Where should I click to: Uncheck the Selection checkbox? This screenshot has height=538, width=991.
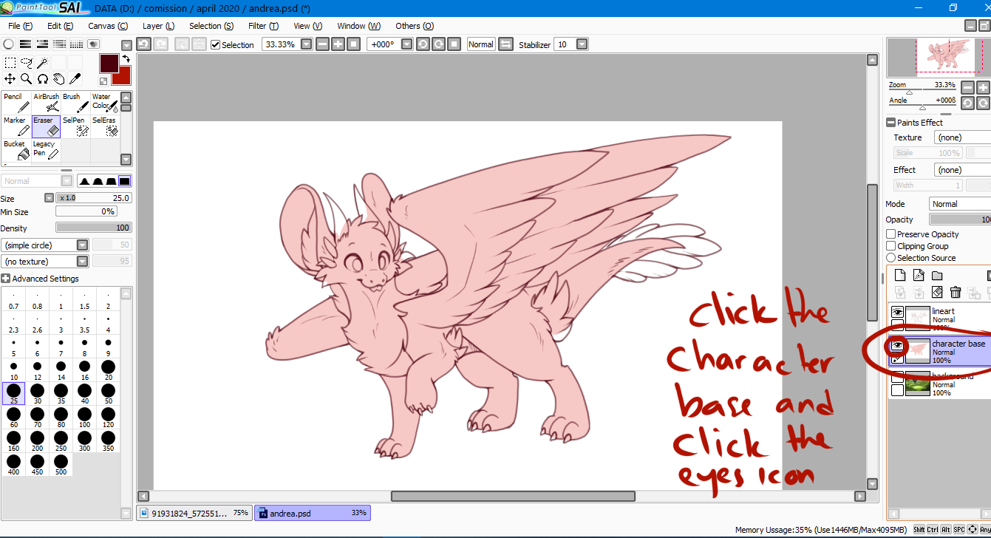pos(215,45)
